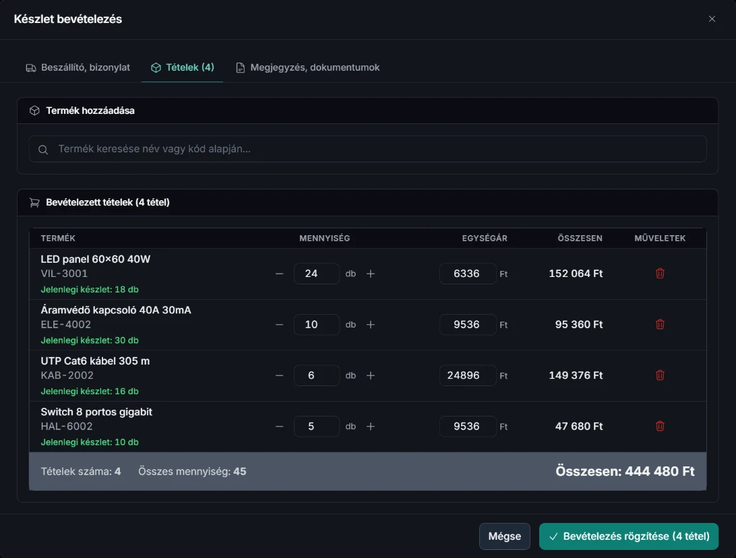
Task: Edit unit price 6336 field
Action: [x=468, y=274]
